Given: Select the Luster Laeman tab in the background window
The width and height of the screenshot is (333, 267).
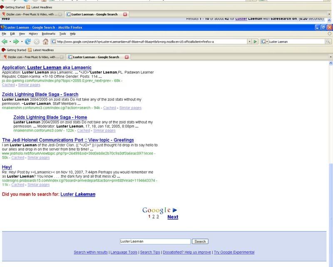Looking at the screenshot, I should coord(97,14).
